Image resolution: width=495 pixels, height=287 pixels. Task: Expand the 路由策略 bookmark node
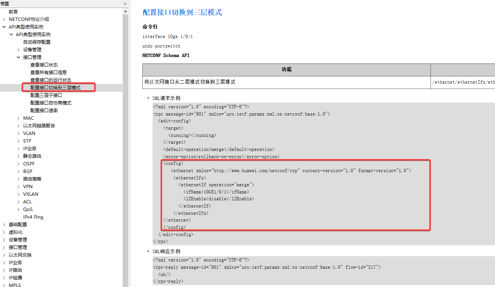(18, 179)
